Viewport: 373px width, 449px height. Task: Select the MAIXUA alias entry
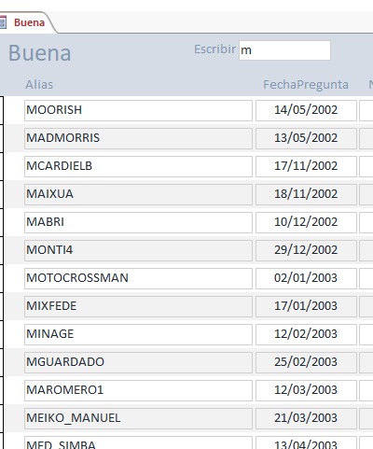click(138, 194)
